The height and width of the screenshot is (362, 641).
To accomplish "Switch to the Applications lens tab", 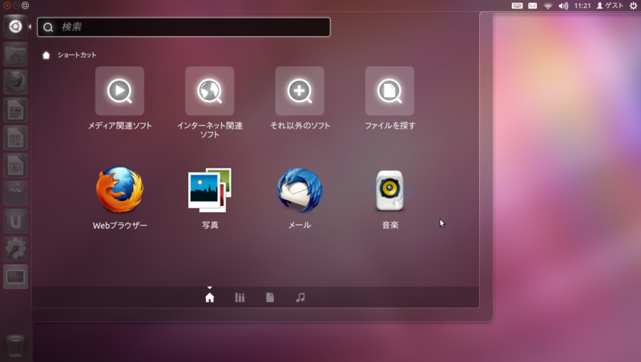I will (240, 297).
